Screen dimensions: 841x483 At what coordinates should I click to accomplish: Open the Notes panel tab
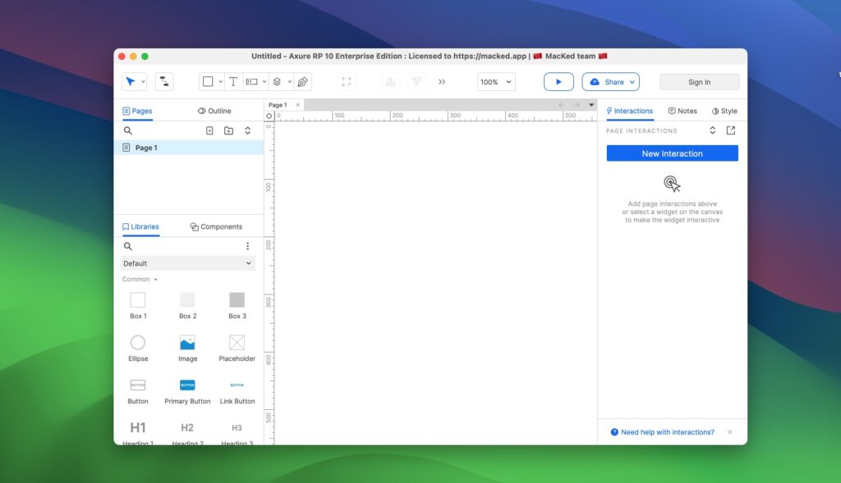click(684, 111)
